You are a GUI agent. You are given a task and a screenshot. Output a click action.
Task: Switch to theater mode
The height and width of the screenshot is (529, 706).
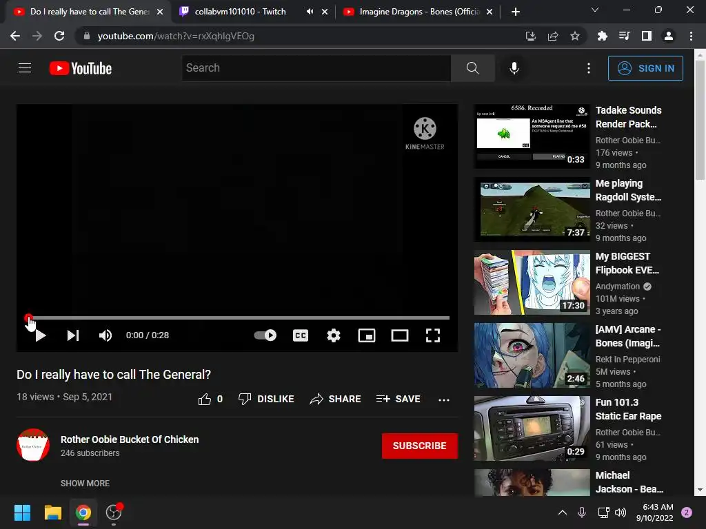pyautogui.click(x=400, y=335)
